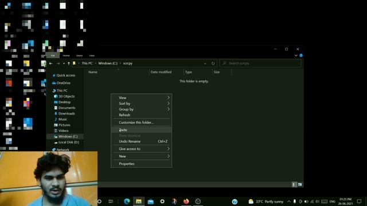This screenshot has height=206, width=367.
Task: Choose Undo Rename from context menu
Action: [142, 141]
